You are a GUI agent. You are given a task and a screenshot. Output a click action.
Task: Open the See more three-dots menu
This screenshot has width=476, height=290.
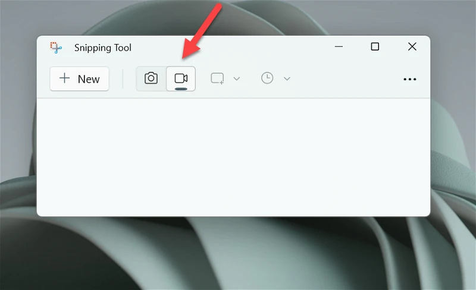[x=410, y=79]
